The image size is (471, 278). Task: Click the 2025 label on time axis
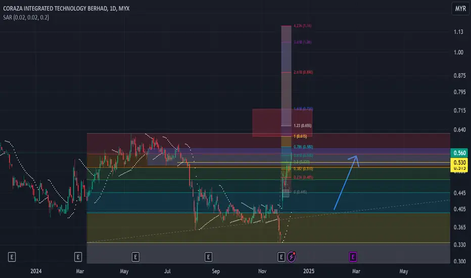pyautogui.click(x=309, y=271)
